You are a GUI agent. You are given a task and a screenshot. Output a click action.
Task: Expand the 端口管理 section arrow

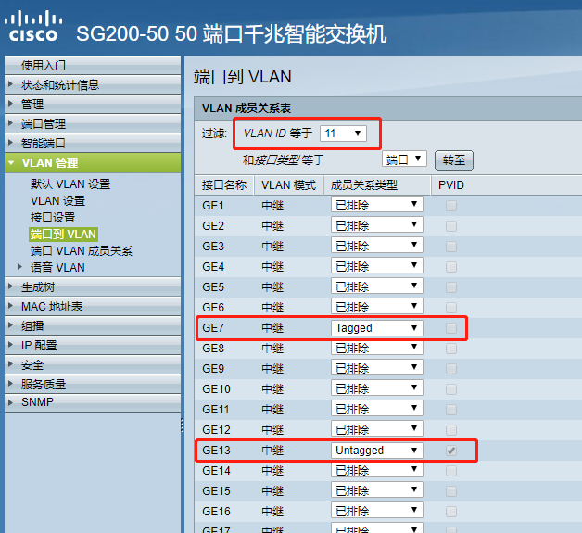tap(11, 123)
